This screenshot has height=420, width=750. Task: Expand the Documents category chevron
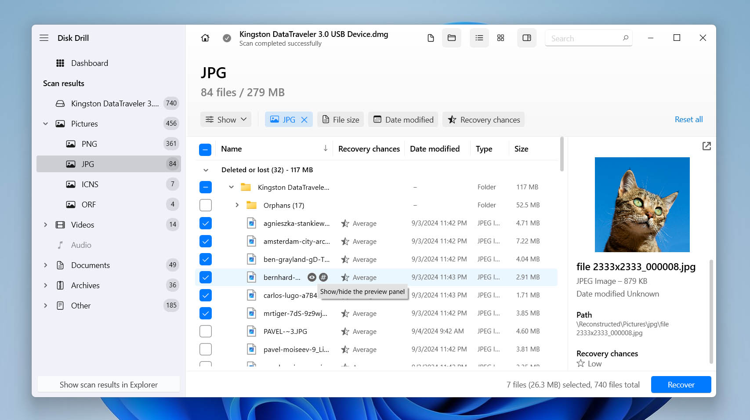point(45,265)
